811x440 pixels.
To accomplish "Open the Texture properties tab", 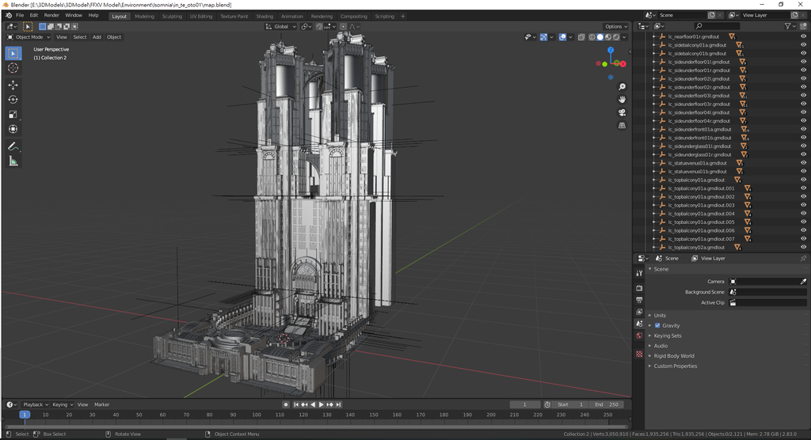I will tap(639, 355).
